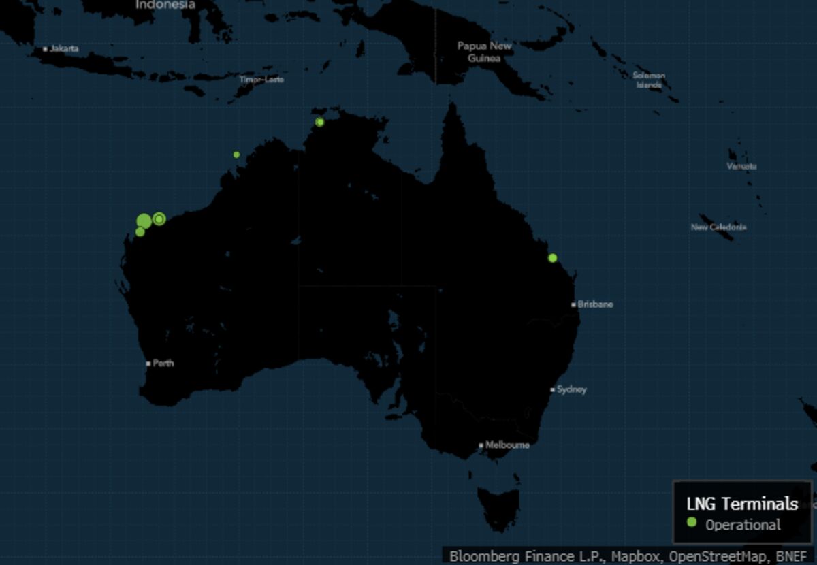
Task: Click the Jakarta city label
Action: click(x=64, y=49)
